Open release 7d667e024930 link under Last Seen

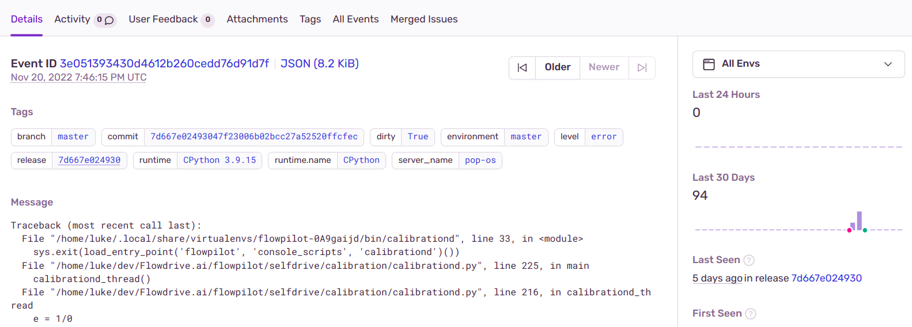[x=827, y=278]
